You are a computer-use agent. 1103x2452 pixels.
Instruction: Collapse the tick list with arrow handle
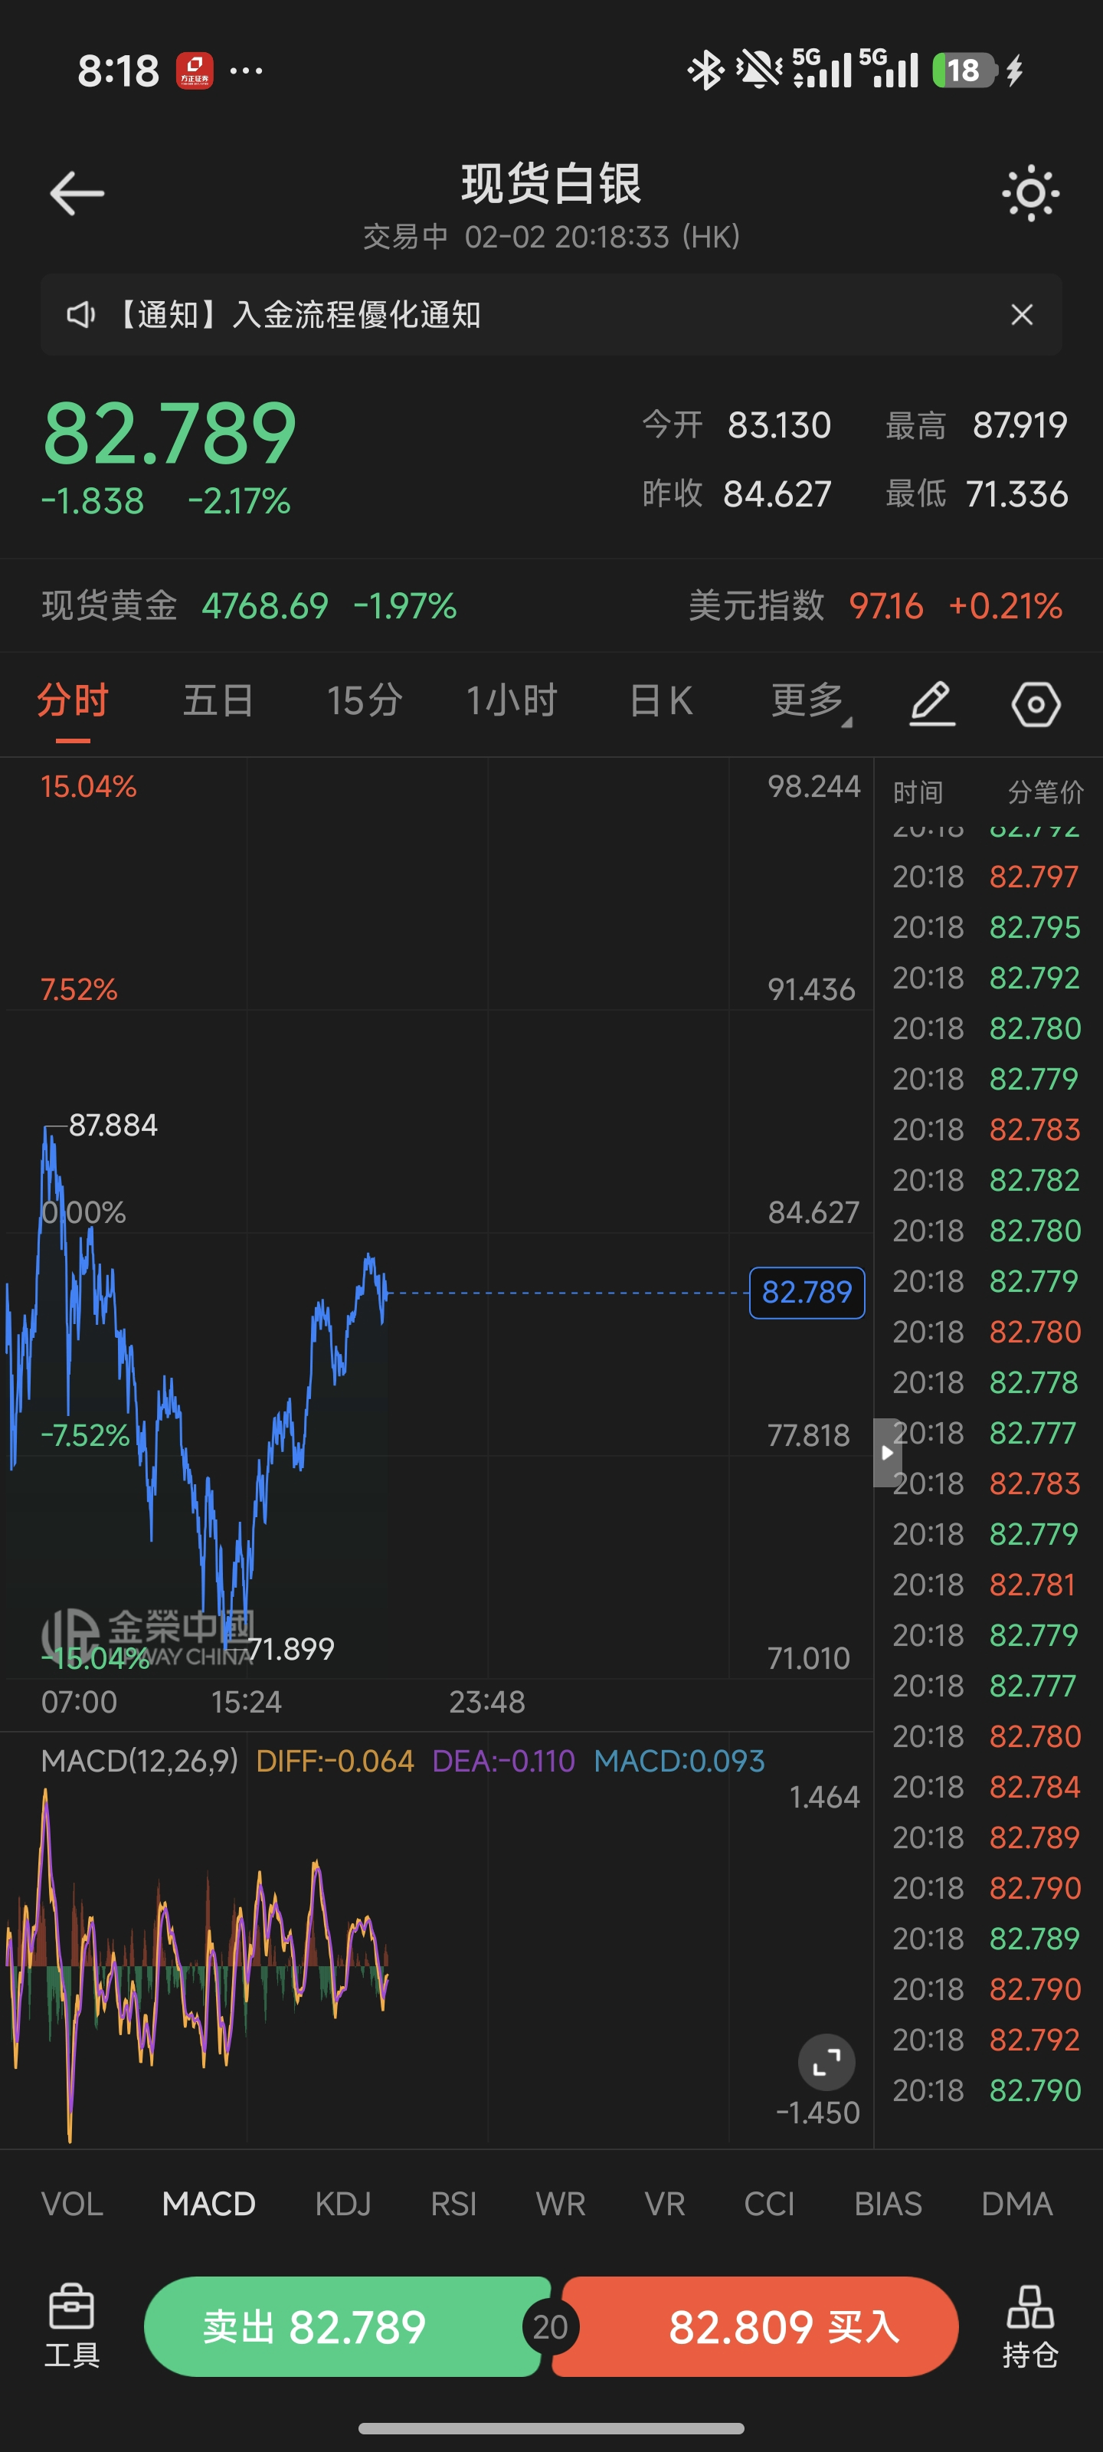pos(887,1453)
